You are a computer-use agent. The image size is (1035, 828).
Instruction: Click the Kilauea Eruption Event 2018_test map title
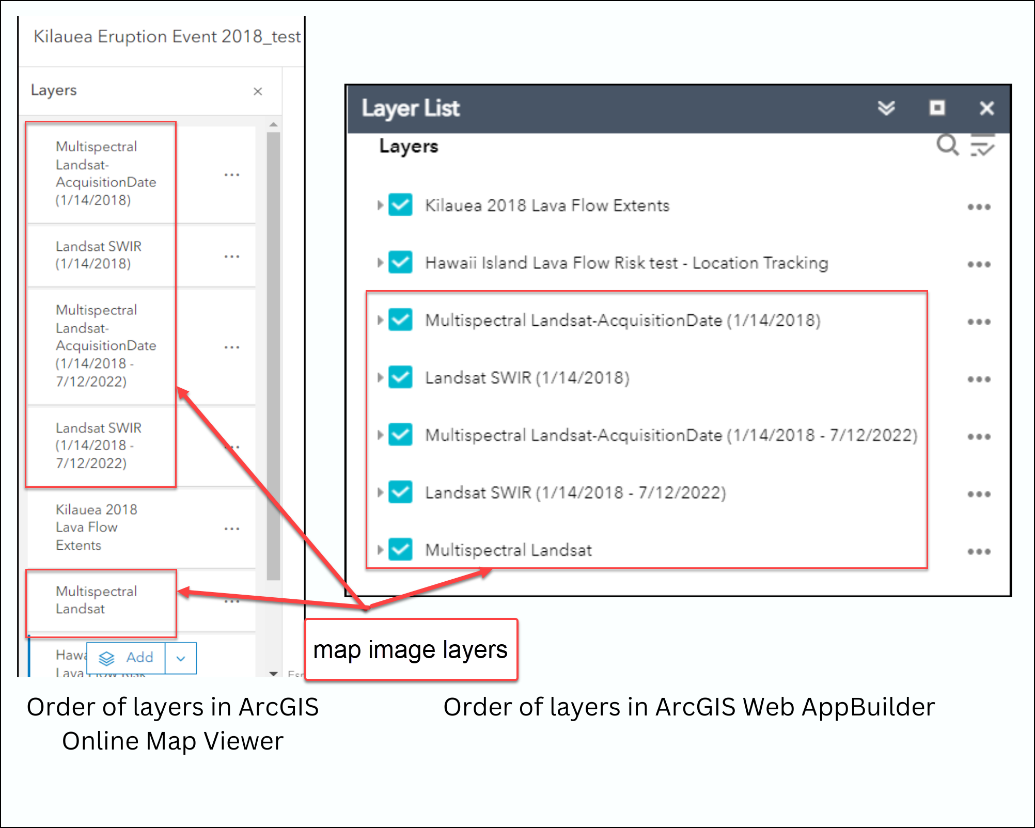point(167,37)
